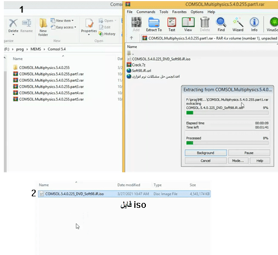Select Soft98.iR.url in WinRAR file list
The width and height of the screenshot is (278, 255).
[x=139, y=71]
